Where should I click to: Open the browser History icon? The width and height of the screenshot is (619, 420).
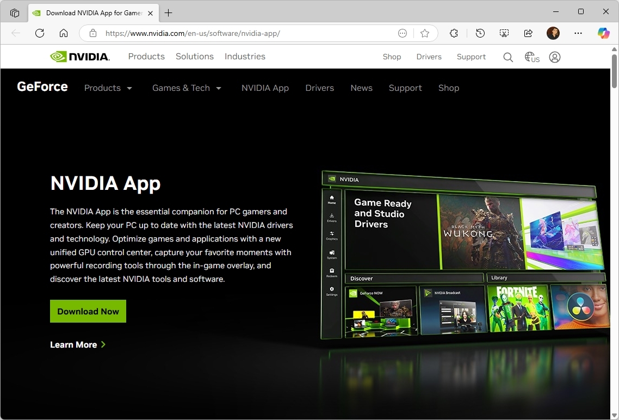(480, 33)
